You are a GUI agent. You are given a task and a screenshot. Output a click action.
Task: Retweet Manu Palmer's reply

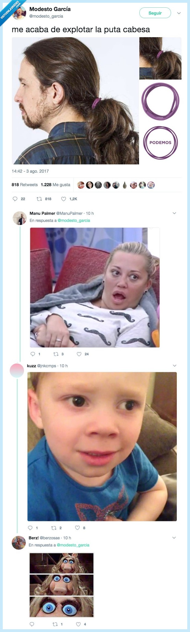point(56,354)
